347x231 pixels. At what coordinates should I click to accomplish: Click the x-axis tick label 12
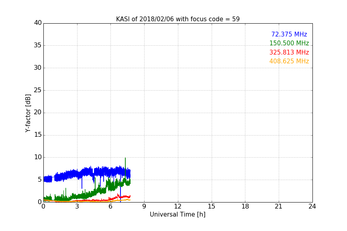(x=178, y=207)
